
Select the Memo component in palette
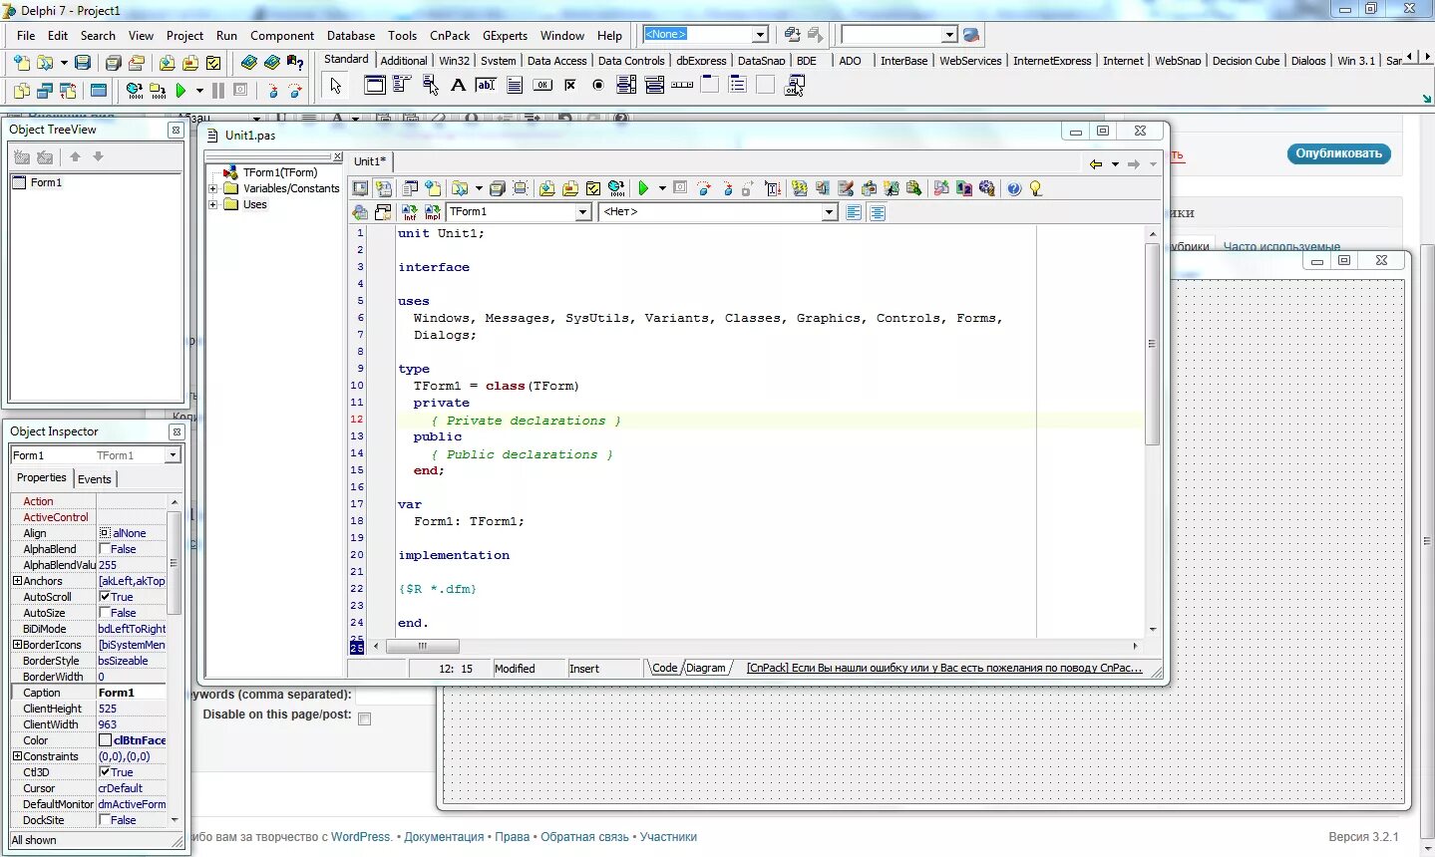pos(515,86)
